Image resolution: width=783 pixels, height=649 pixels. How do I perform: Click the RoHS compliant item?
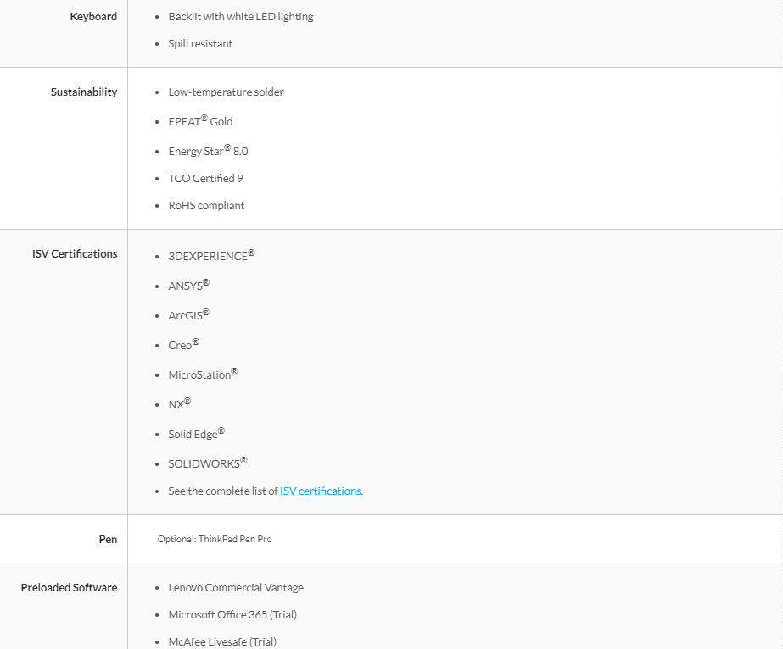(206, 206)
